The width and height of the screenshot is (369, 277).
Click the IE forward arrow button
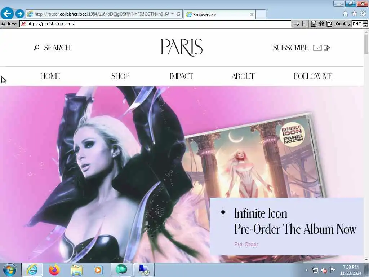(x=20, y=14)
